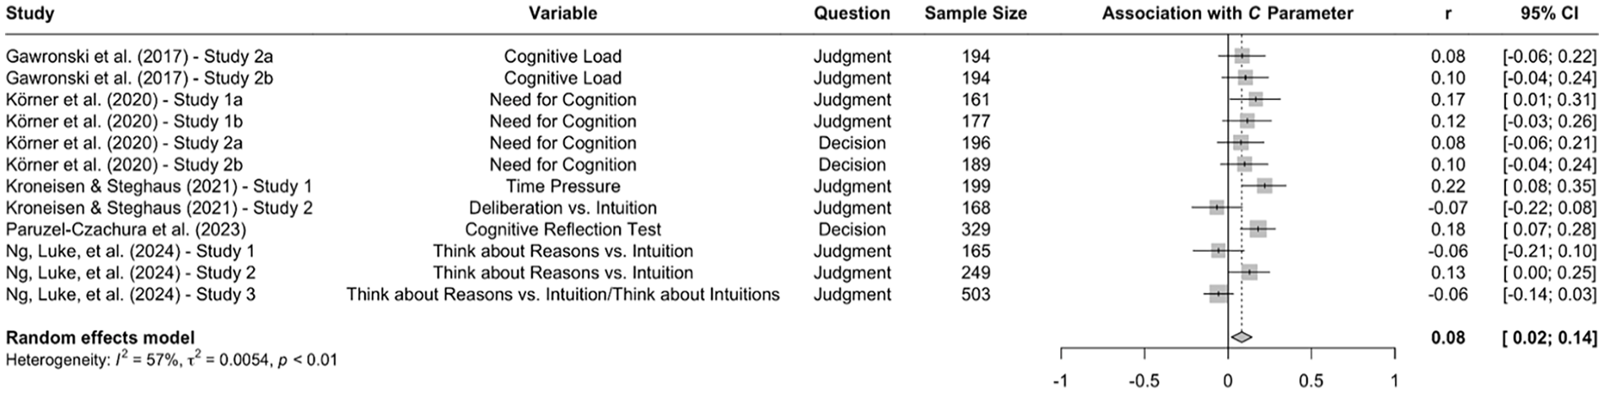
Task: Click the Study column header
Action: 30,13
